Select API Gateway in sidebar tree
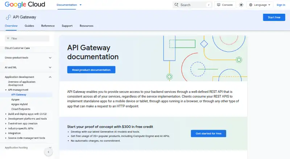Image resolution: width=290 pixels, height=159 pixels. tap(19, 95)
